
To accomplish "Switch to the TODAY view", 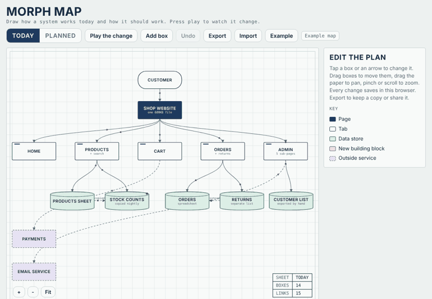I will [x=23, y=35].
